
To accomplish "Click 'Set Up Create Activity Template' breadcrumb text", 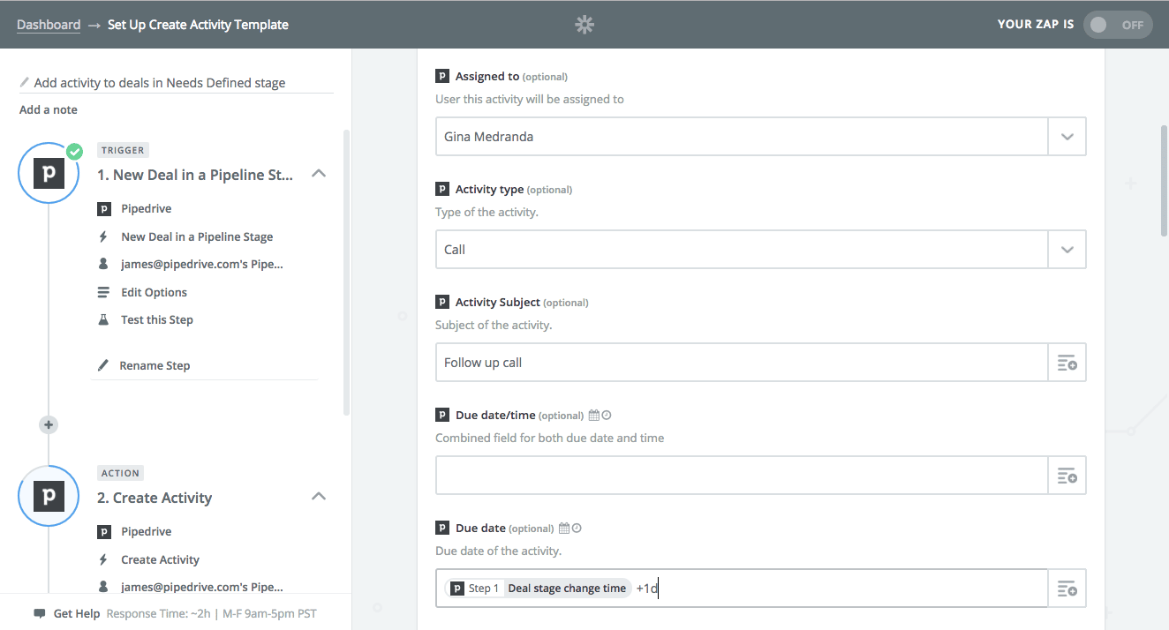I will (198, 25).
